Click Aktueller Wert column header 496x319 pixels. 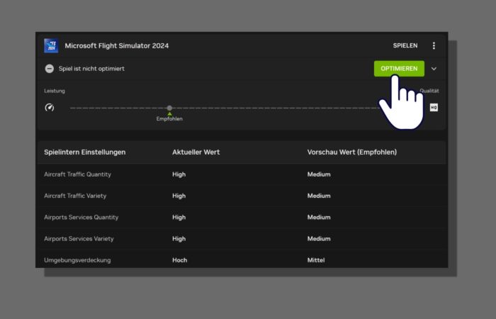pos(196,152)
